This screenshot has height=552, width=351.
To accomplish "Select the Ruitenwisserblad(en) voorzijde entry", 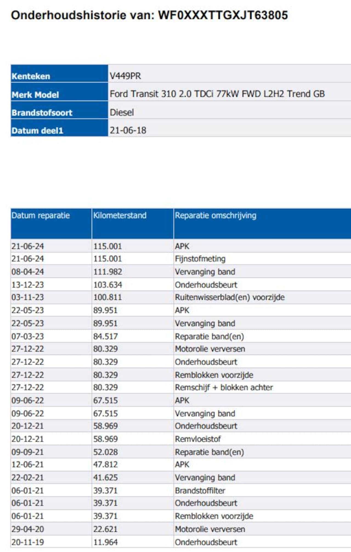I will click(230, 297).
